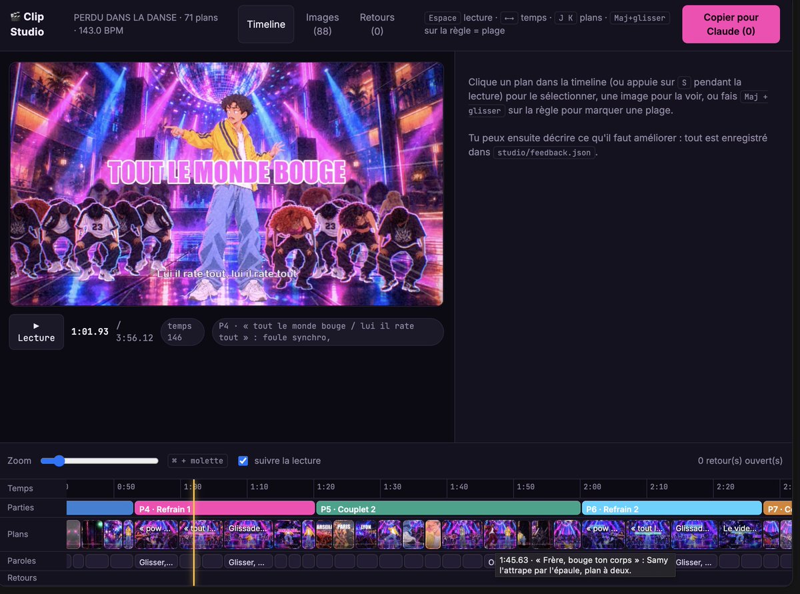The width and height of the screenshot is (800, 594).
Task: Select the « tout l... shot in Refrain 2
Action: (648, 534)
